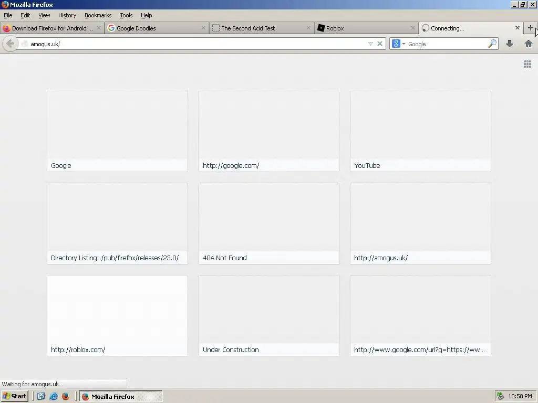The width and height of the screenshot is (538, 403).
Task: Close the Connecting... tab
Action: tap(518, 28)
